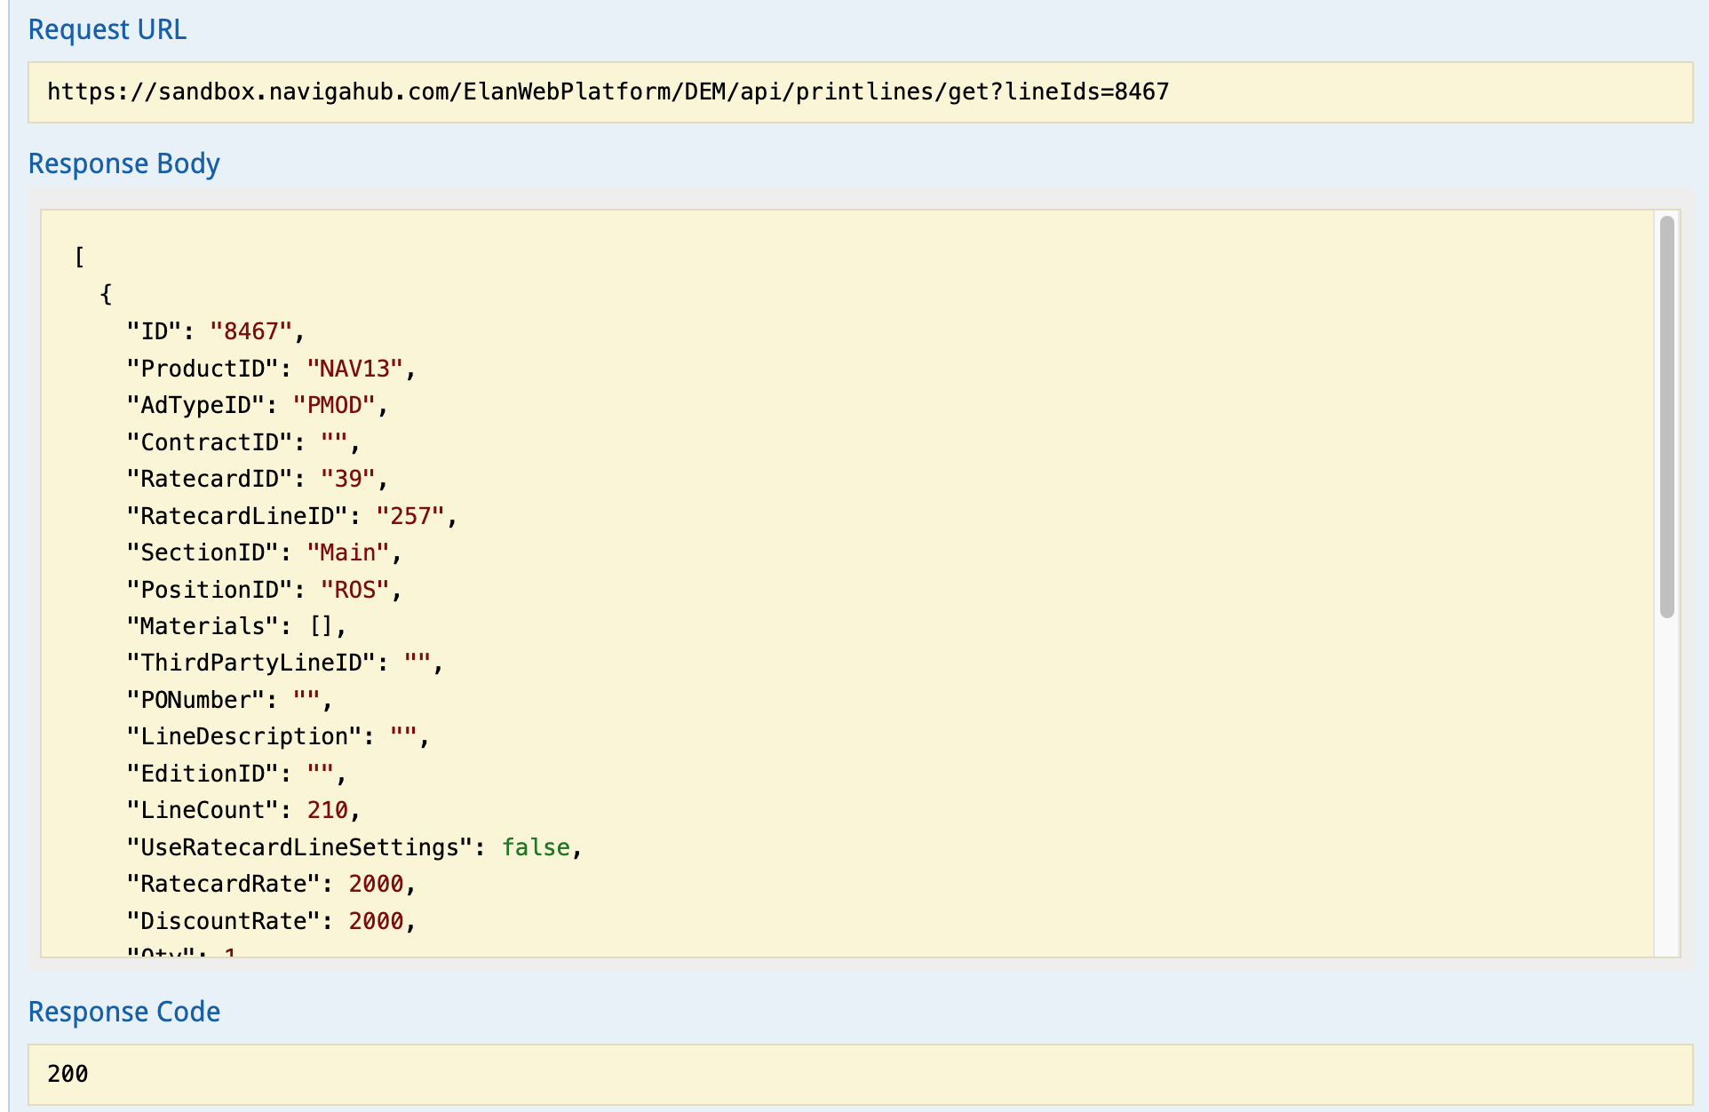Click the Response Code 200 value

68,1074
